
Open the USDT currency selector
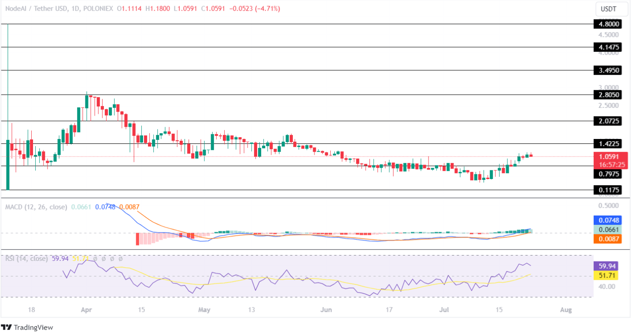click(x=611, y=9)
